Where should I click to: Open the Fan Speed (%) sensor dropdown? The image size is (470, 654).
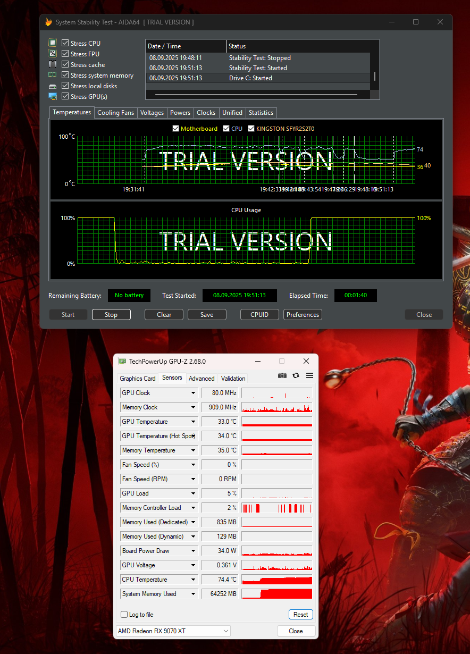(x=194, y=465)
